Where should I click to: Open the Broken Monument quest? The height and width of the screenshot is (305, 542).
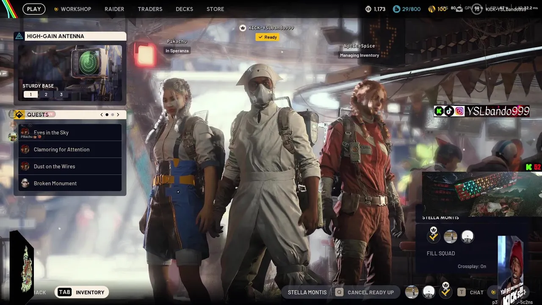click(x=70, y=183)
